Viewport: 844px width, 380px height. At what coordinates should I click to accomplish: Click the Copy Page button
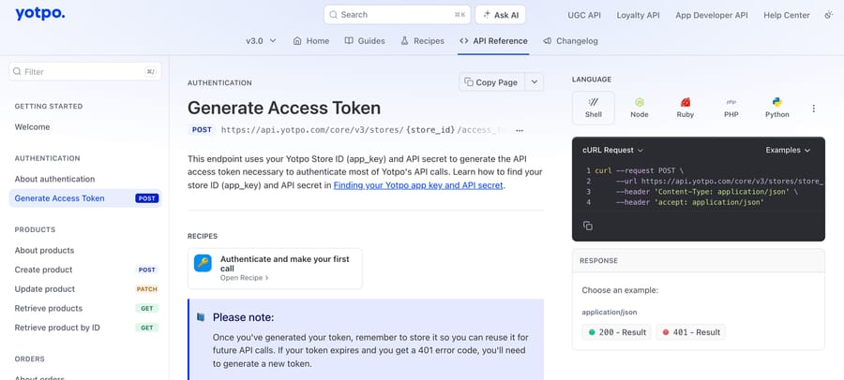[x=491, y=82]
